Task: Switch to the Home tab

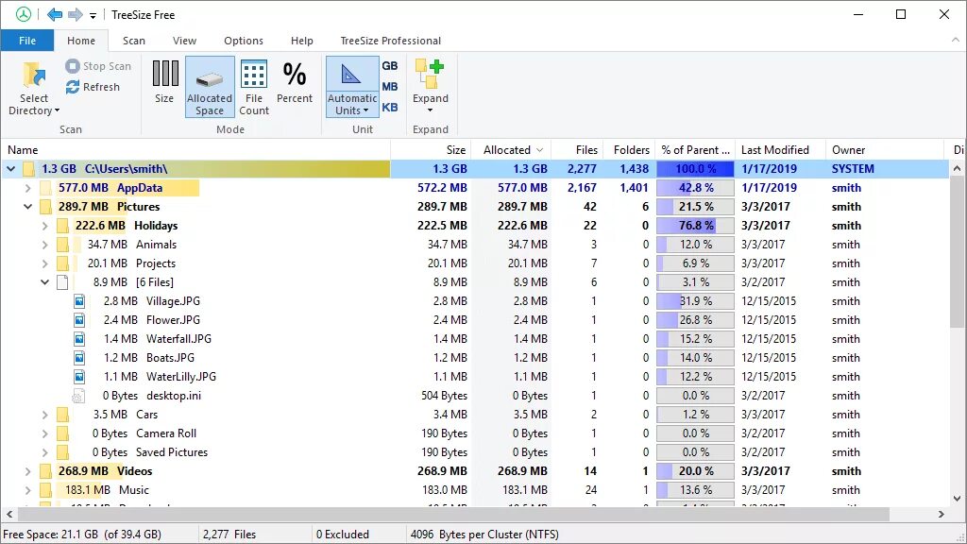Action: point(81,41)
